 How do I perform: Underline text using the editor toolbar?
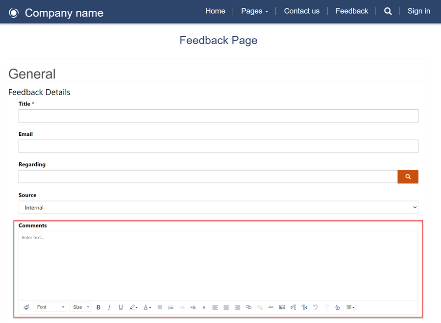(x=121, y=307)
